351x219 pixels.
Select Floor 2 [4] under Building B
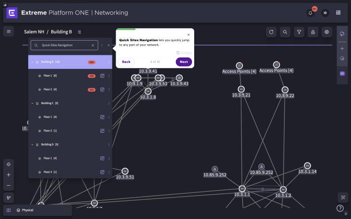pyautogui.click(x=70, y=89)
